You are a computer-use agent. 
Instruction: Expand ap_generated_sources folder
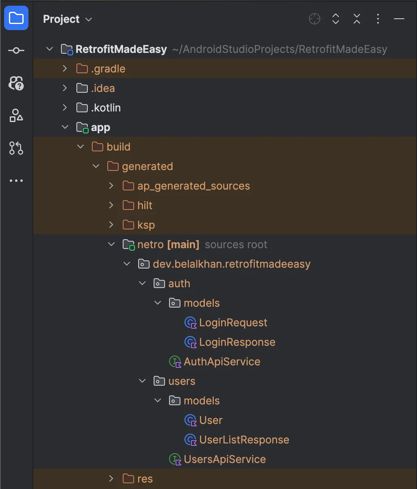[111, 186]
